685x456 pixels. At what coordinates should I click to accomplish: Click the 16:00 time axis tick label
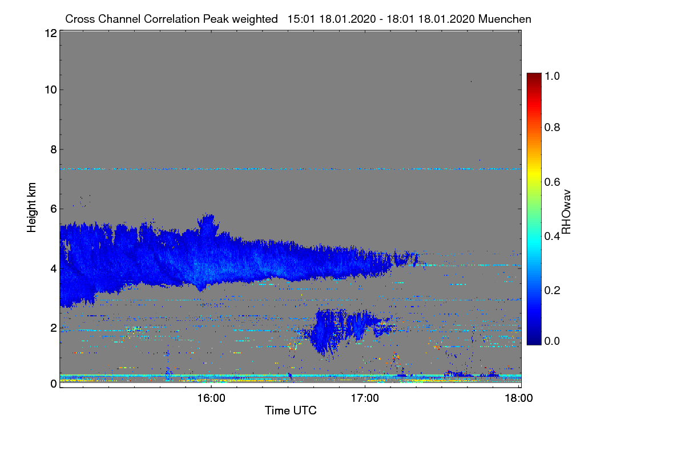tap(211, 398)
